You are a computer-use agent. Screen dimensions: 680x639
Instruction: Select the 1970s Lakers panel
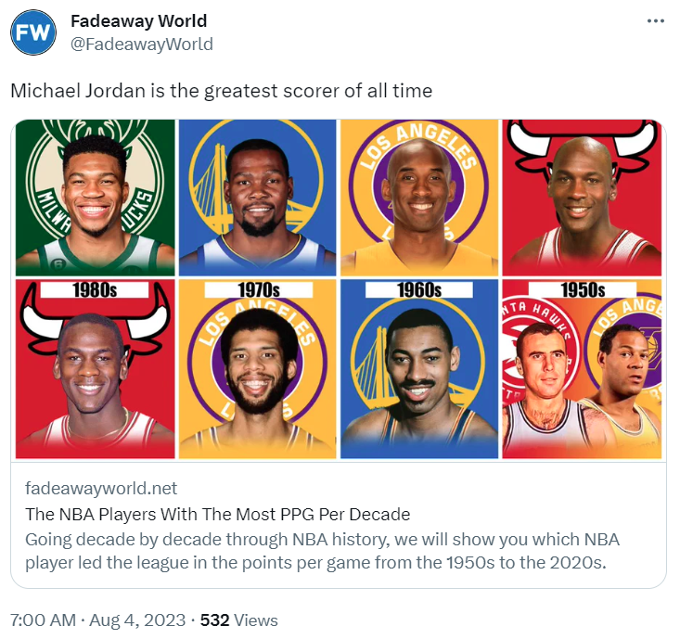pos(258,369)
